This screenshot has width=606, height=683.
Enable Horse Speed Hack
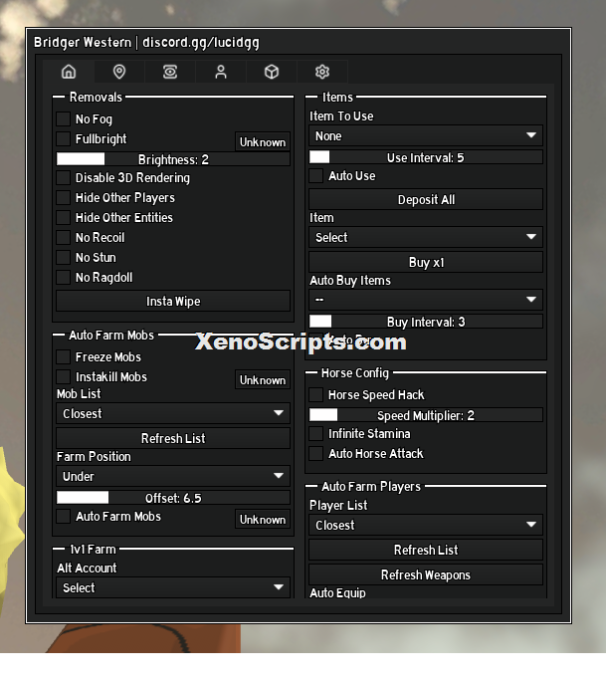315,394
